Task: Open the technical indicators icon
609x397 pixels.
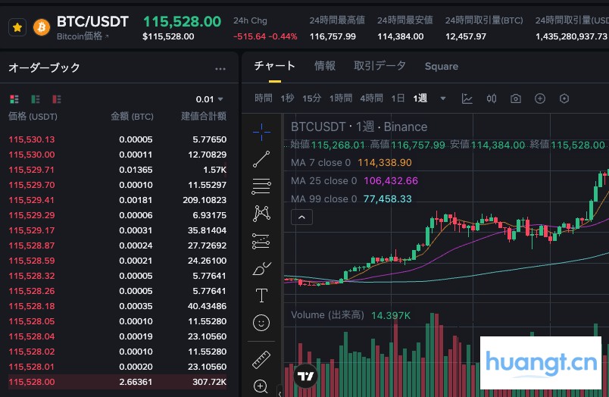Action: tap(467, 98)
